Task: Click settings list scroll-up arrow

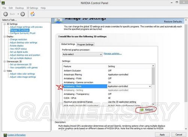Action: tap(153, 66)
